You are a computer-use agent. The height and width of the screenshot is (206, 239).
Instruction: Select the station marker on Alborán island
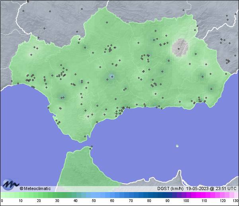coord(177,146)
